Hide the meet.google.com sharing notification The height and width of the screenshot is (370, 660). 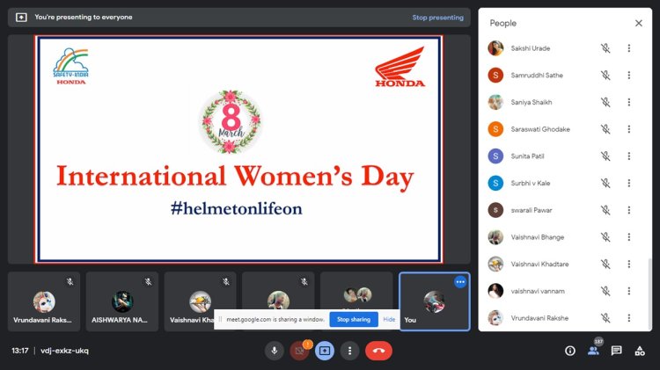[x=389, y=320]
